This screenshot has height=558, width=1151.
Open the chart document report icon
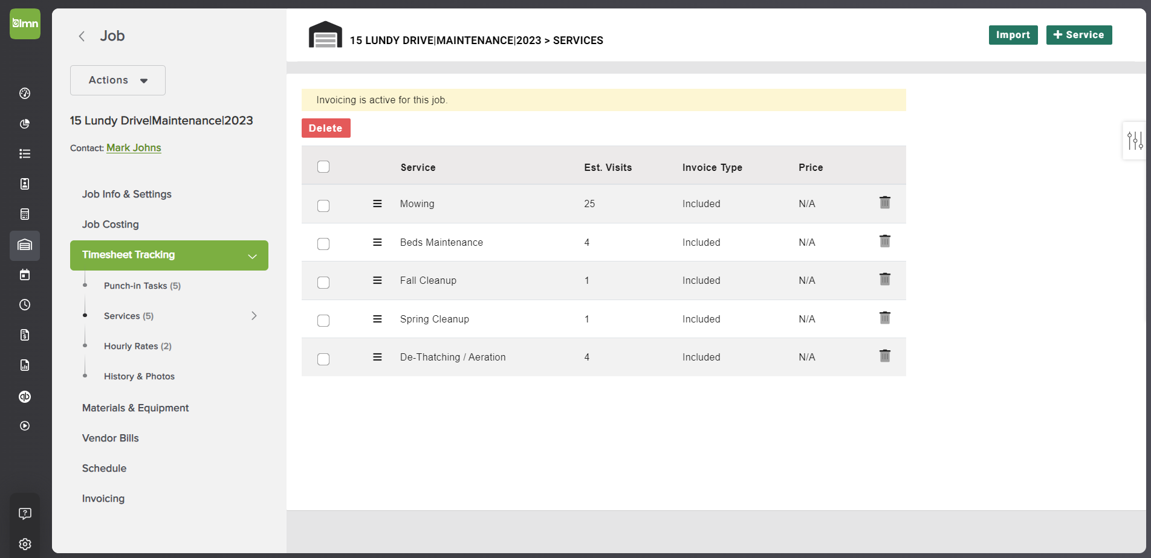click(25, 365)
